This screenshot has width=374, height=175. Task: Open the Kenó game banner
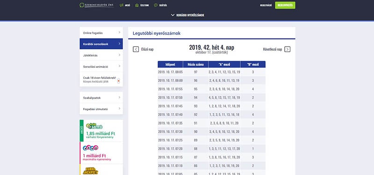[101, 153]
